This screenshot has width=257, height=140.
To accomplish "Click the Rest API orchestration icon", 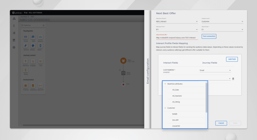I will coord(40,86).
